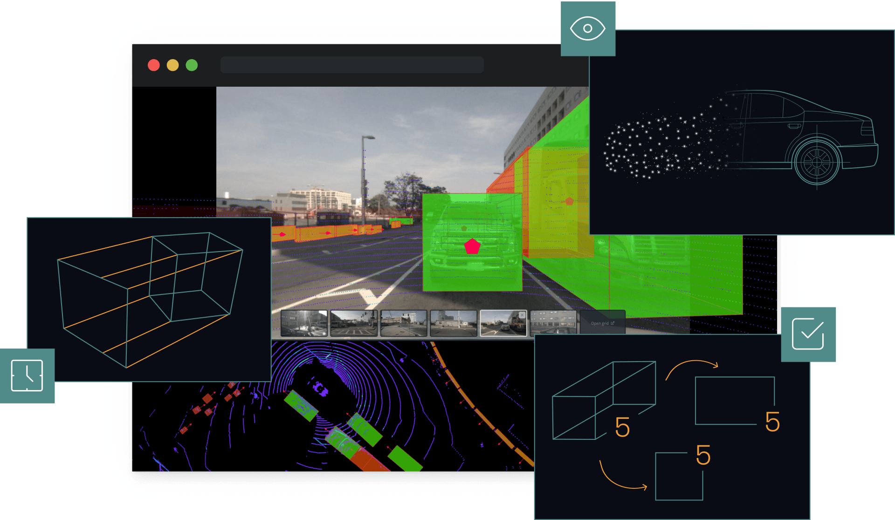Viewport: 895px width, 520px height.
Task: Close the selected truck camera thumbnail
Action: click(x=522, y=315)
